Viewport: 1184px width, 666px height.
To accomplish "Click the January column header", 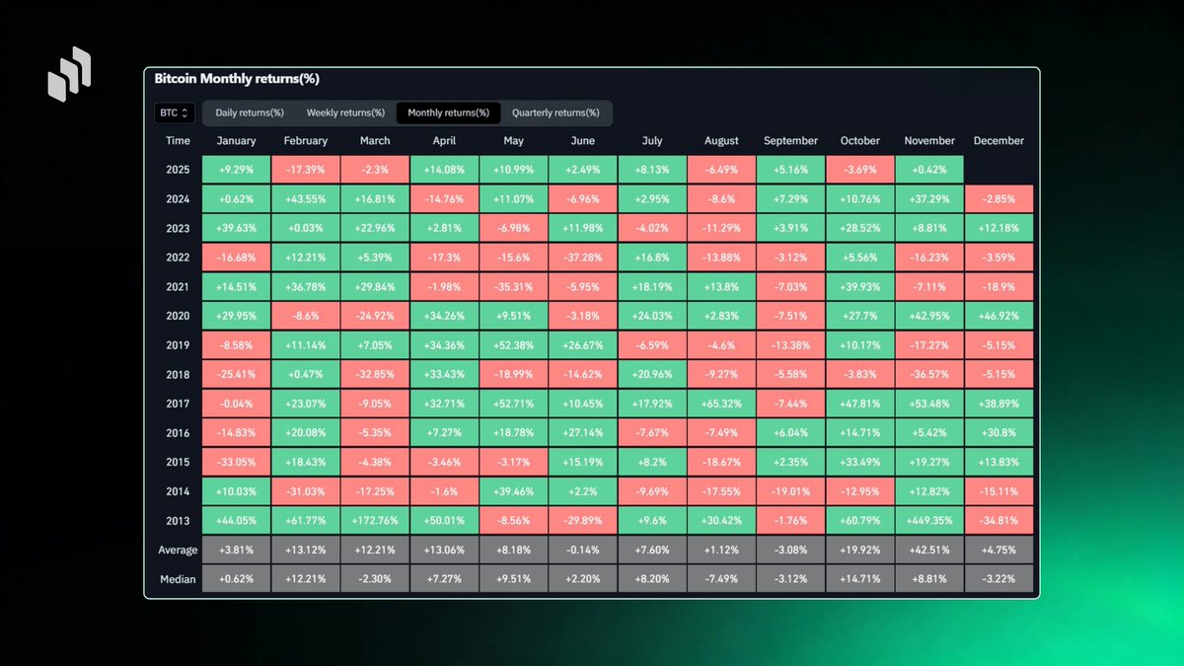I will point(236,141).
